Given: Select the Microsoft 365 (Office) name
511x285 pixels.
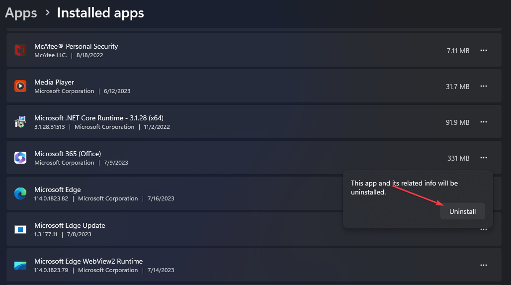Looking at the screenshot, I should (68, 154).
